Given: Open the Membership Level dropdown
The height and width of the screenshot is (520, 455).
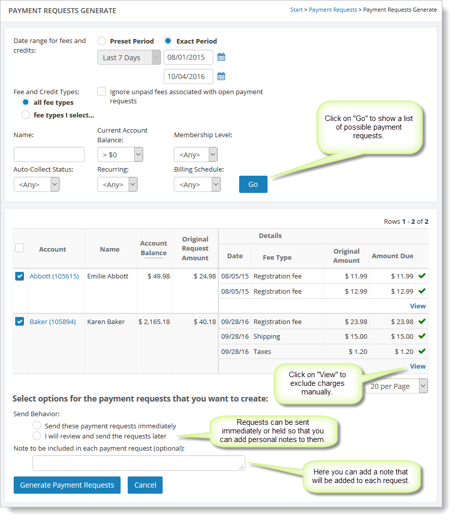Looking at the screenshot, I should [x=196, y=154].
